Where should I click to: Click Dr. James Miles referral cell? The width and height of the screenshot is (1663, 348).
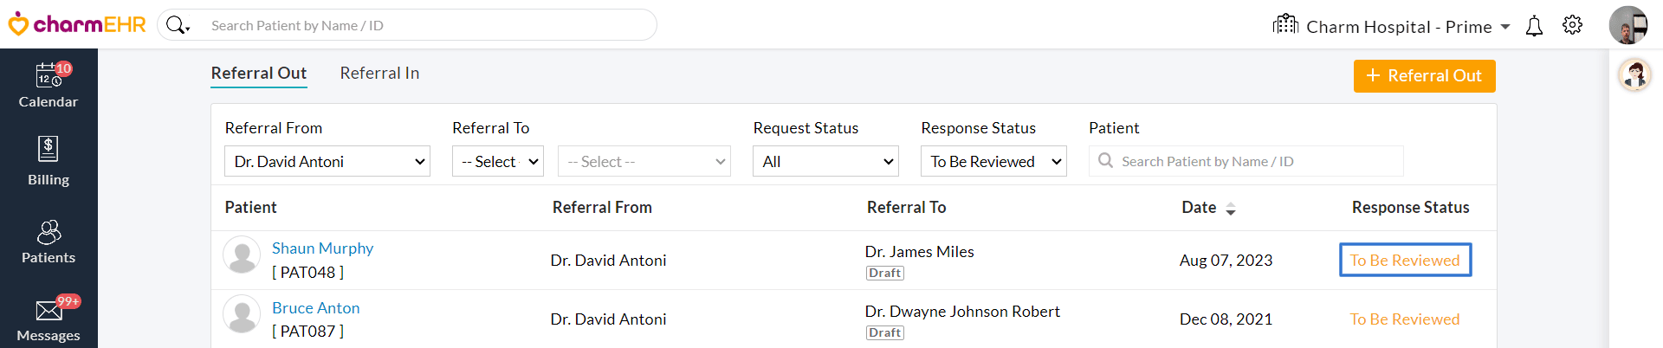919,252
